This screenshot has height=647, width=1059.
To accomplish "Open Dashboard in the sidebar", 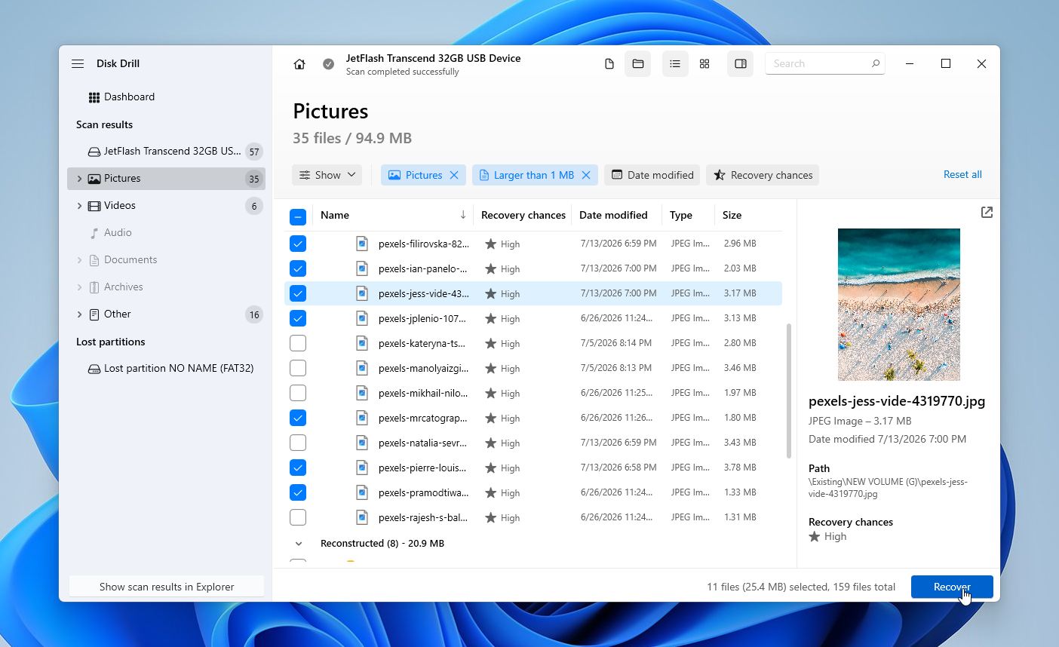I will [166, 97].
